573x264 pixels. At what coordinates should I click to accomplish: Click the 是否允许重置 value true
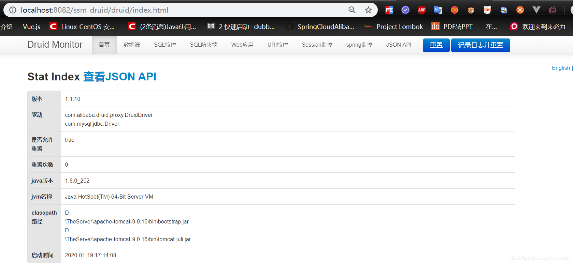coord(70,140)
